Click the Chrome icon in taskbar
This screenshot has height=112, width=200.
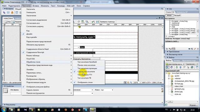(32, 110)
